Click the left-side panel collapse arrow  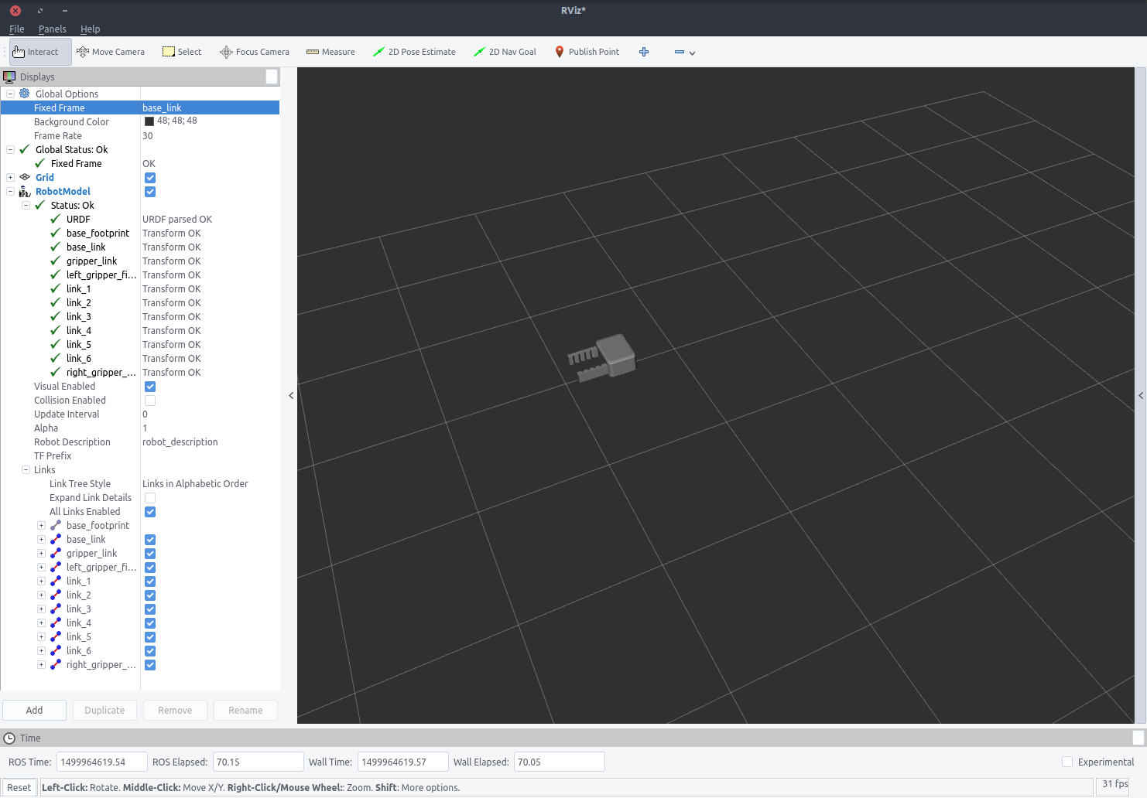(x=291, y=395)
